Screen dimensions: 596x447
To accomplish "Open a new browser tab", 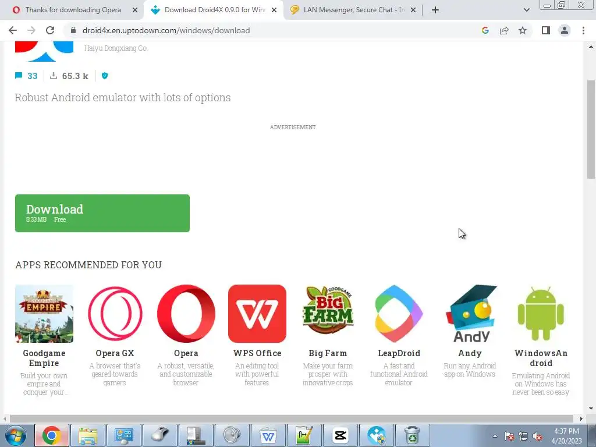I will point(435,10).
